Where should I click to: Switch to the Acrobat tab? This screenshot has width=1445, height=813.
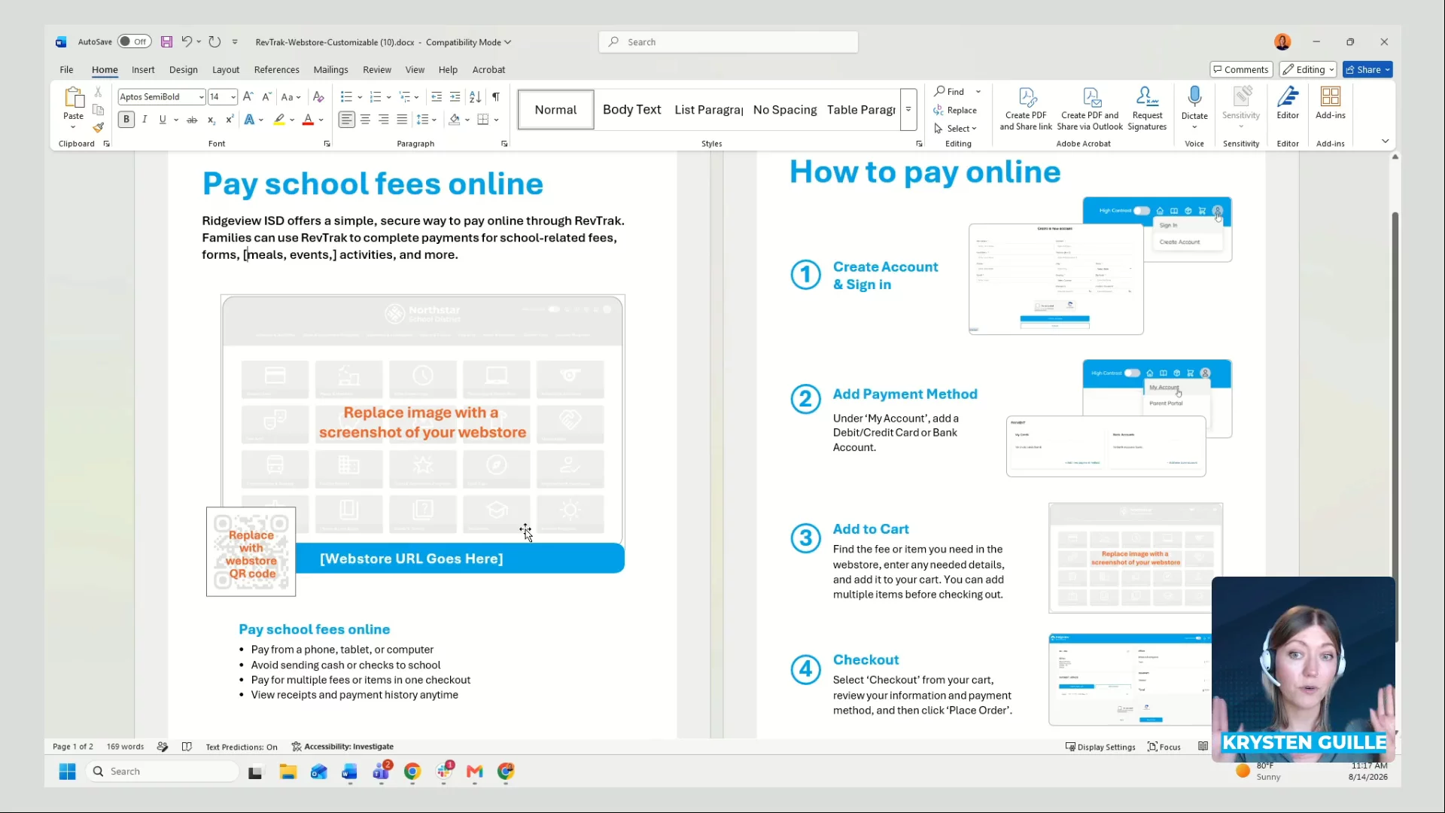coord(488,70)
